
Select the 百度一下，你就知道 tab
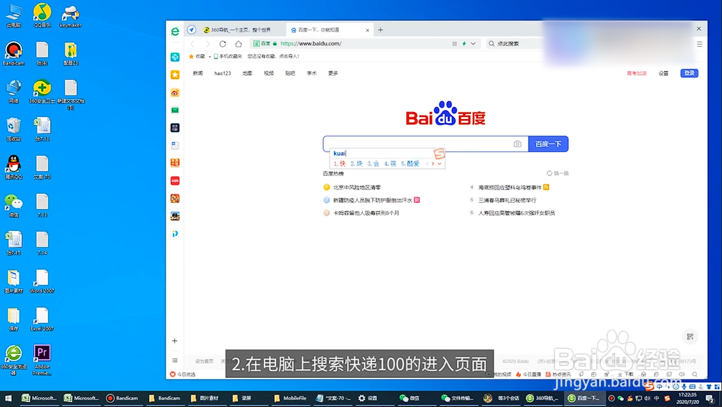click(x=328, y=30)
